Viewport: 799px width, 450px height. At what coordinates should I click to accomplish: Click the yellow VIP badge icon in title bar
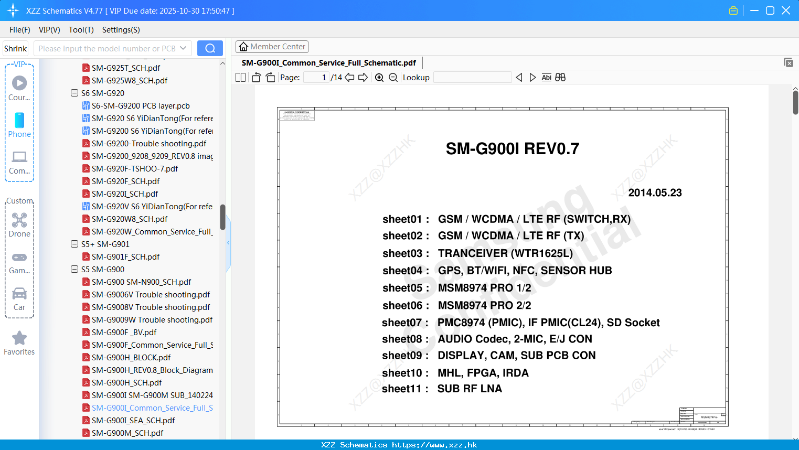tap(733, 10)
